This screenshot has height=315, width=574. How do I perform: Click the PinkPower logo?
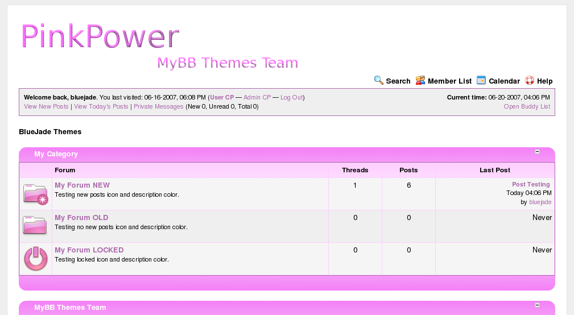(x=101, y=36)
